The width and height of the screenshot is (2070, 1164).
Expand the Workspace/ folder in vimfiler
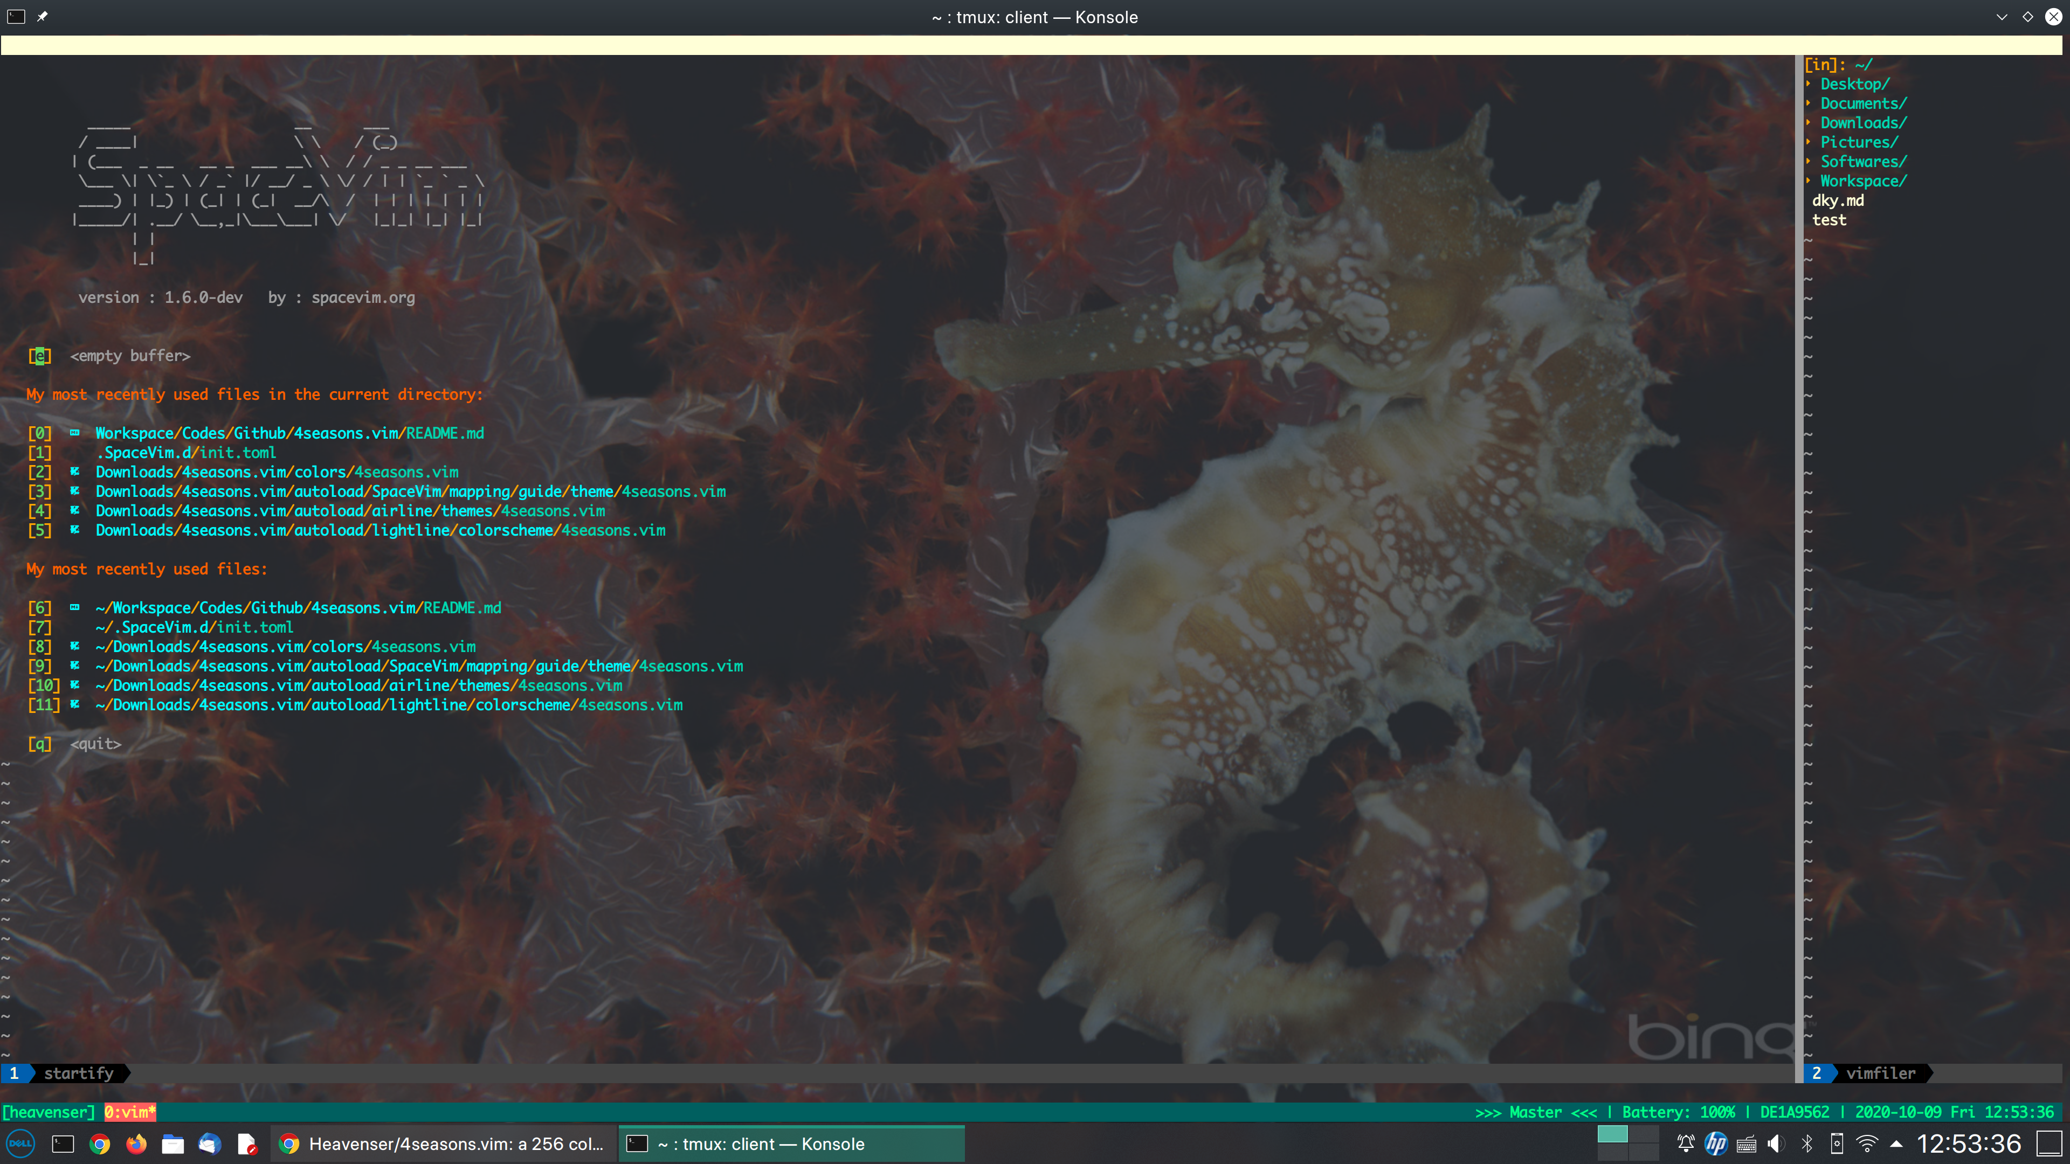(1862, 181)
